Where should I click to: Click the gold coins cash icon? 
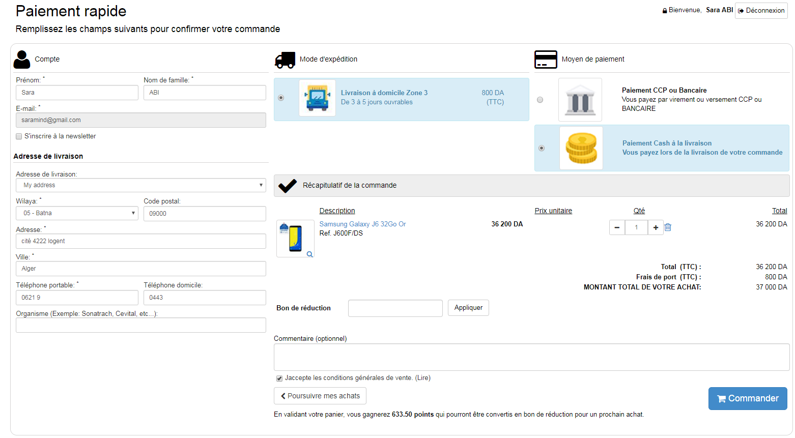coord(581,148)
